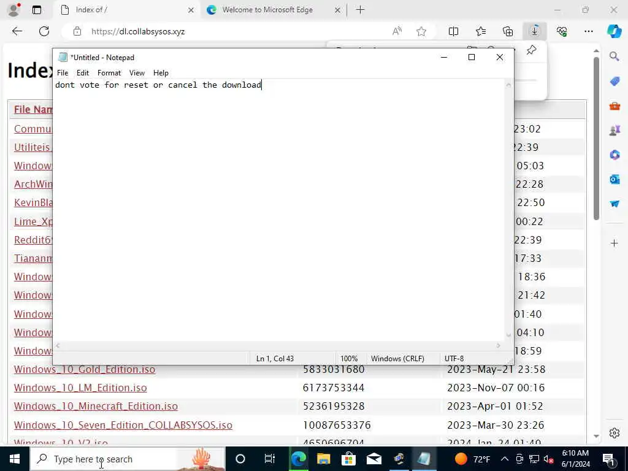Add sidebar app with plus icon

point(615,243)
